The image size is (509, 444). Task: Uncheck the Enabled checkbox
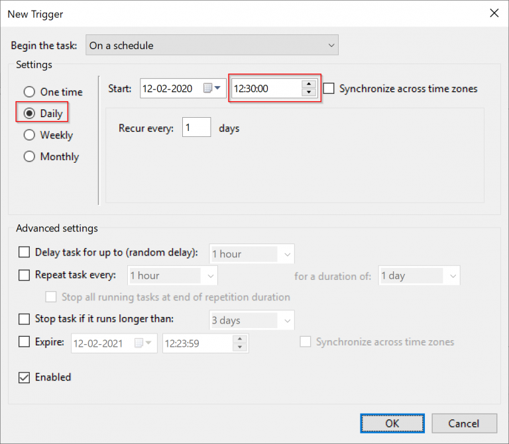(x=24, y=377)
